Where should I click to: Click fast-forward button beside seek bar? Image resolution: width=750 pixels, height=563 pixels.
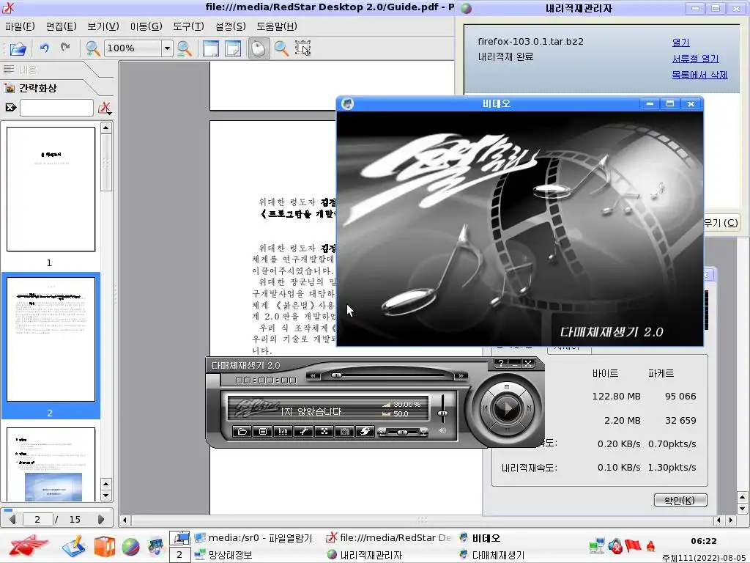(x=461, y=376)
